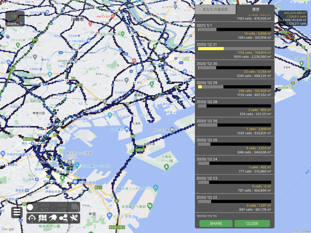Tap the 大さん橋ターミナル map pin
The image size is (311, 233).
coord(77,165)
